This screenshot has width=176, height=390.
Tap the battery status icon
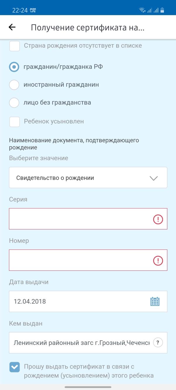point(162,11)
